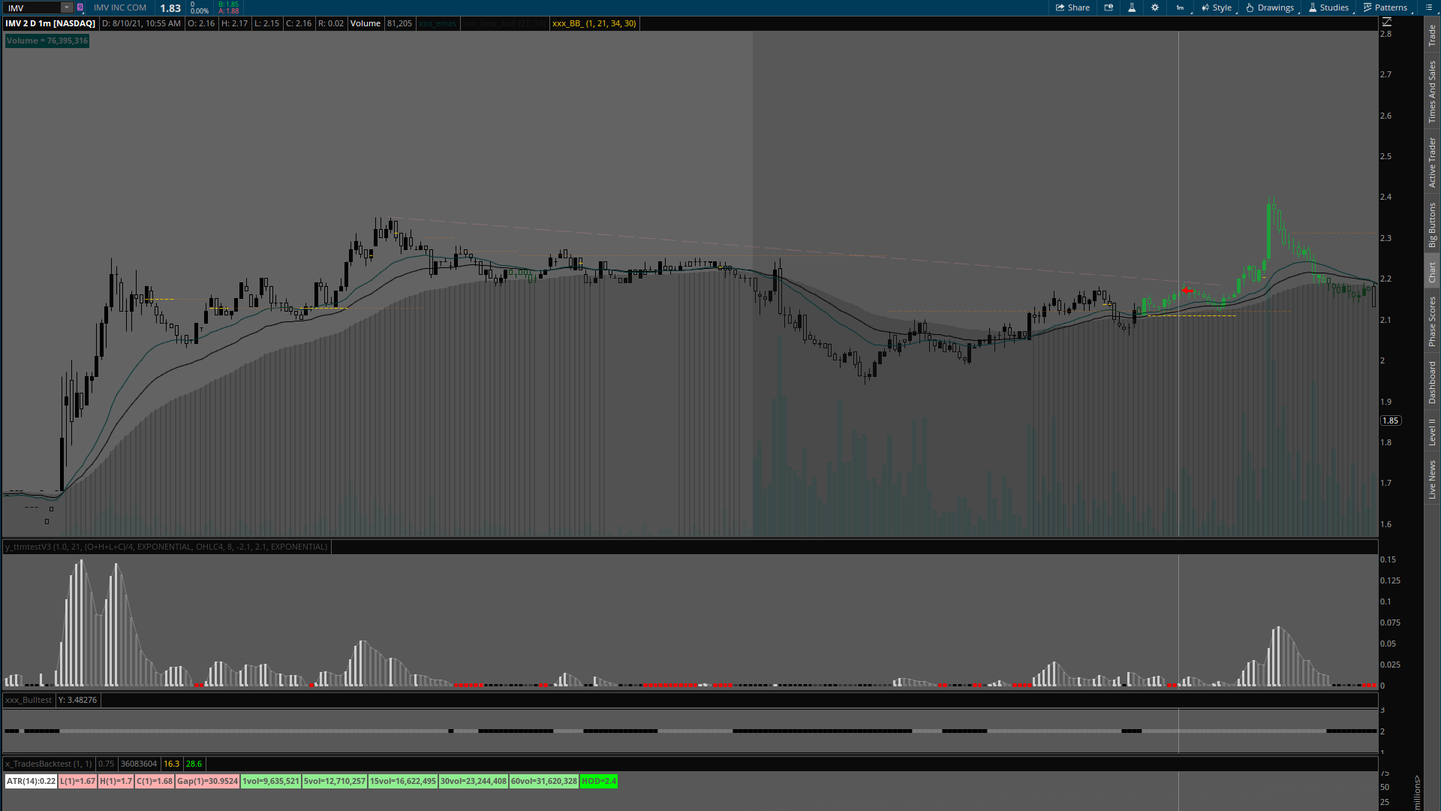
Task: Click the IMV symbol input field
Action: [32, 8]
